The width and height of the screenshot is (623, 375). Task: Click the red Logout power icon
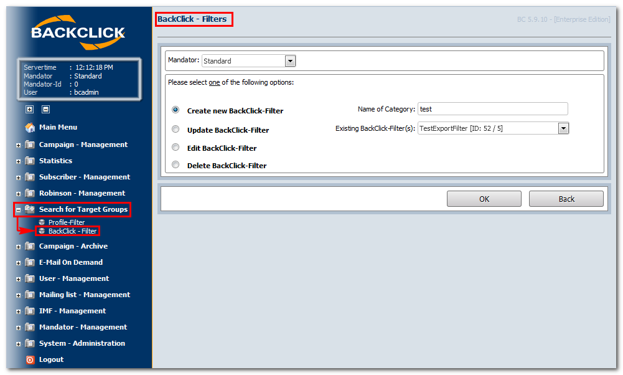point(30,360)
